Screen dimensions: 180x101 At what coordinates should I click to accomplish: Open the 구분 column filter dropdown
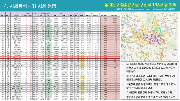tap(10, 15)
